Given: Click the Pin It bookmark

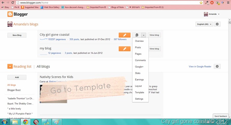Looking at the screenshot, I should click(15, 7).
